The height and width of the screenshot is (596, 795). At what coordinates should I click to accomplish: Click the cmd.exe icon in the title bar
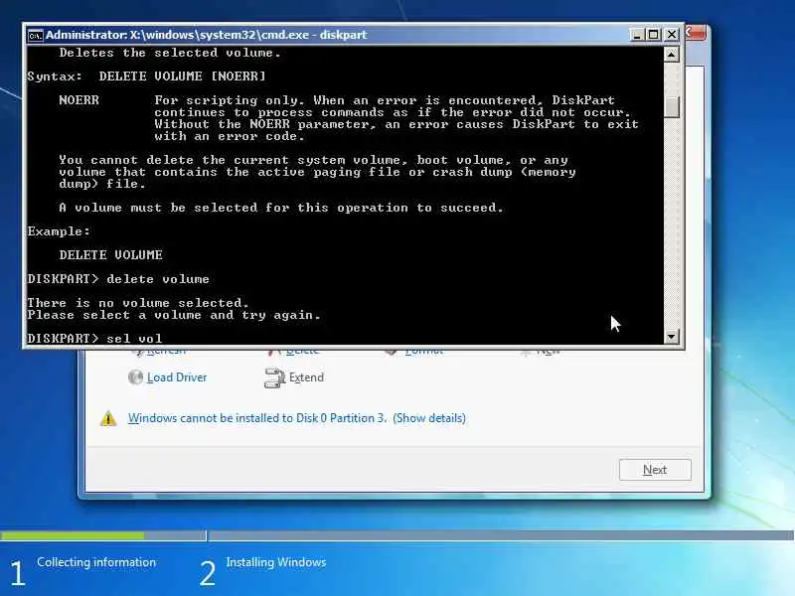pos(35,35)
